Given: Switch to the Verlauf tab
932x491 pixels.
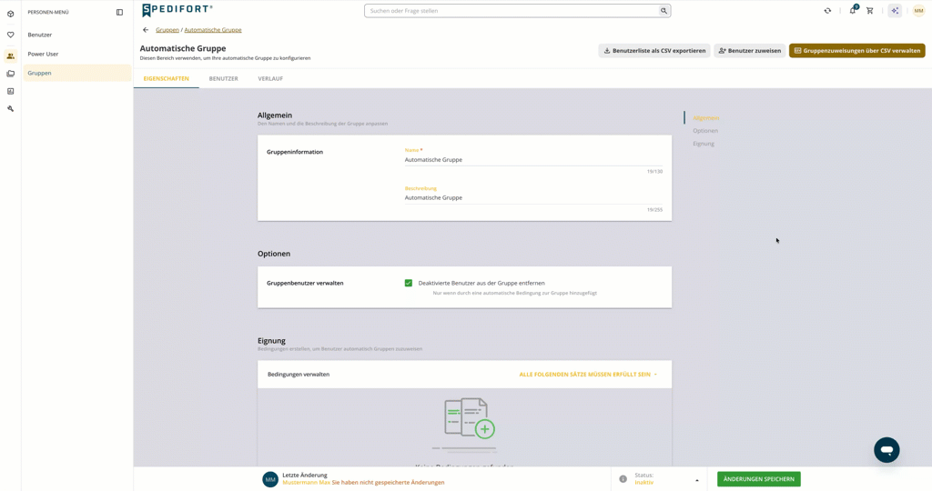Looking at the screenshot, I should click(x=270, y=78).
